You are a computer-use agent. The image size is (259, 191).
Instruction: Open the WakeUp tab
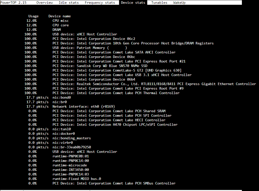coord(179,3)
